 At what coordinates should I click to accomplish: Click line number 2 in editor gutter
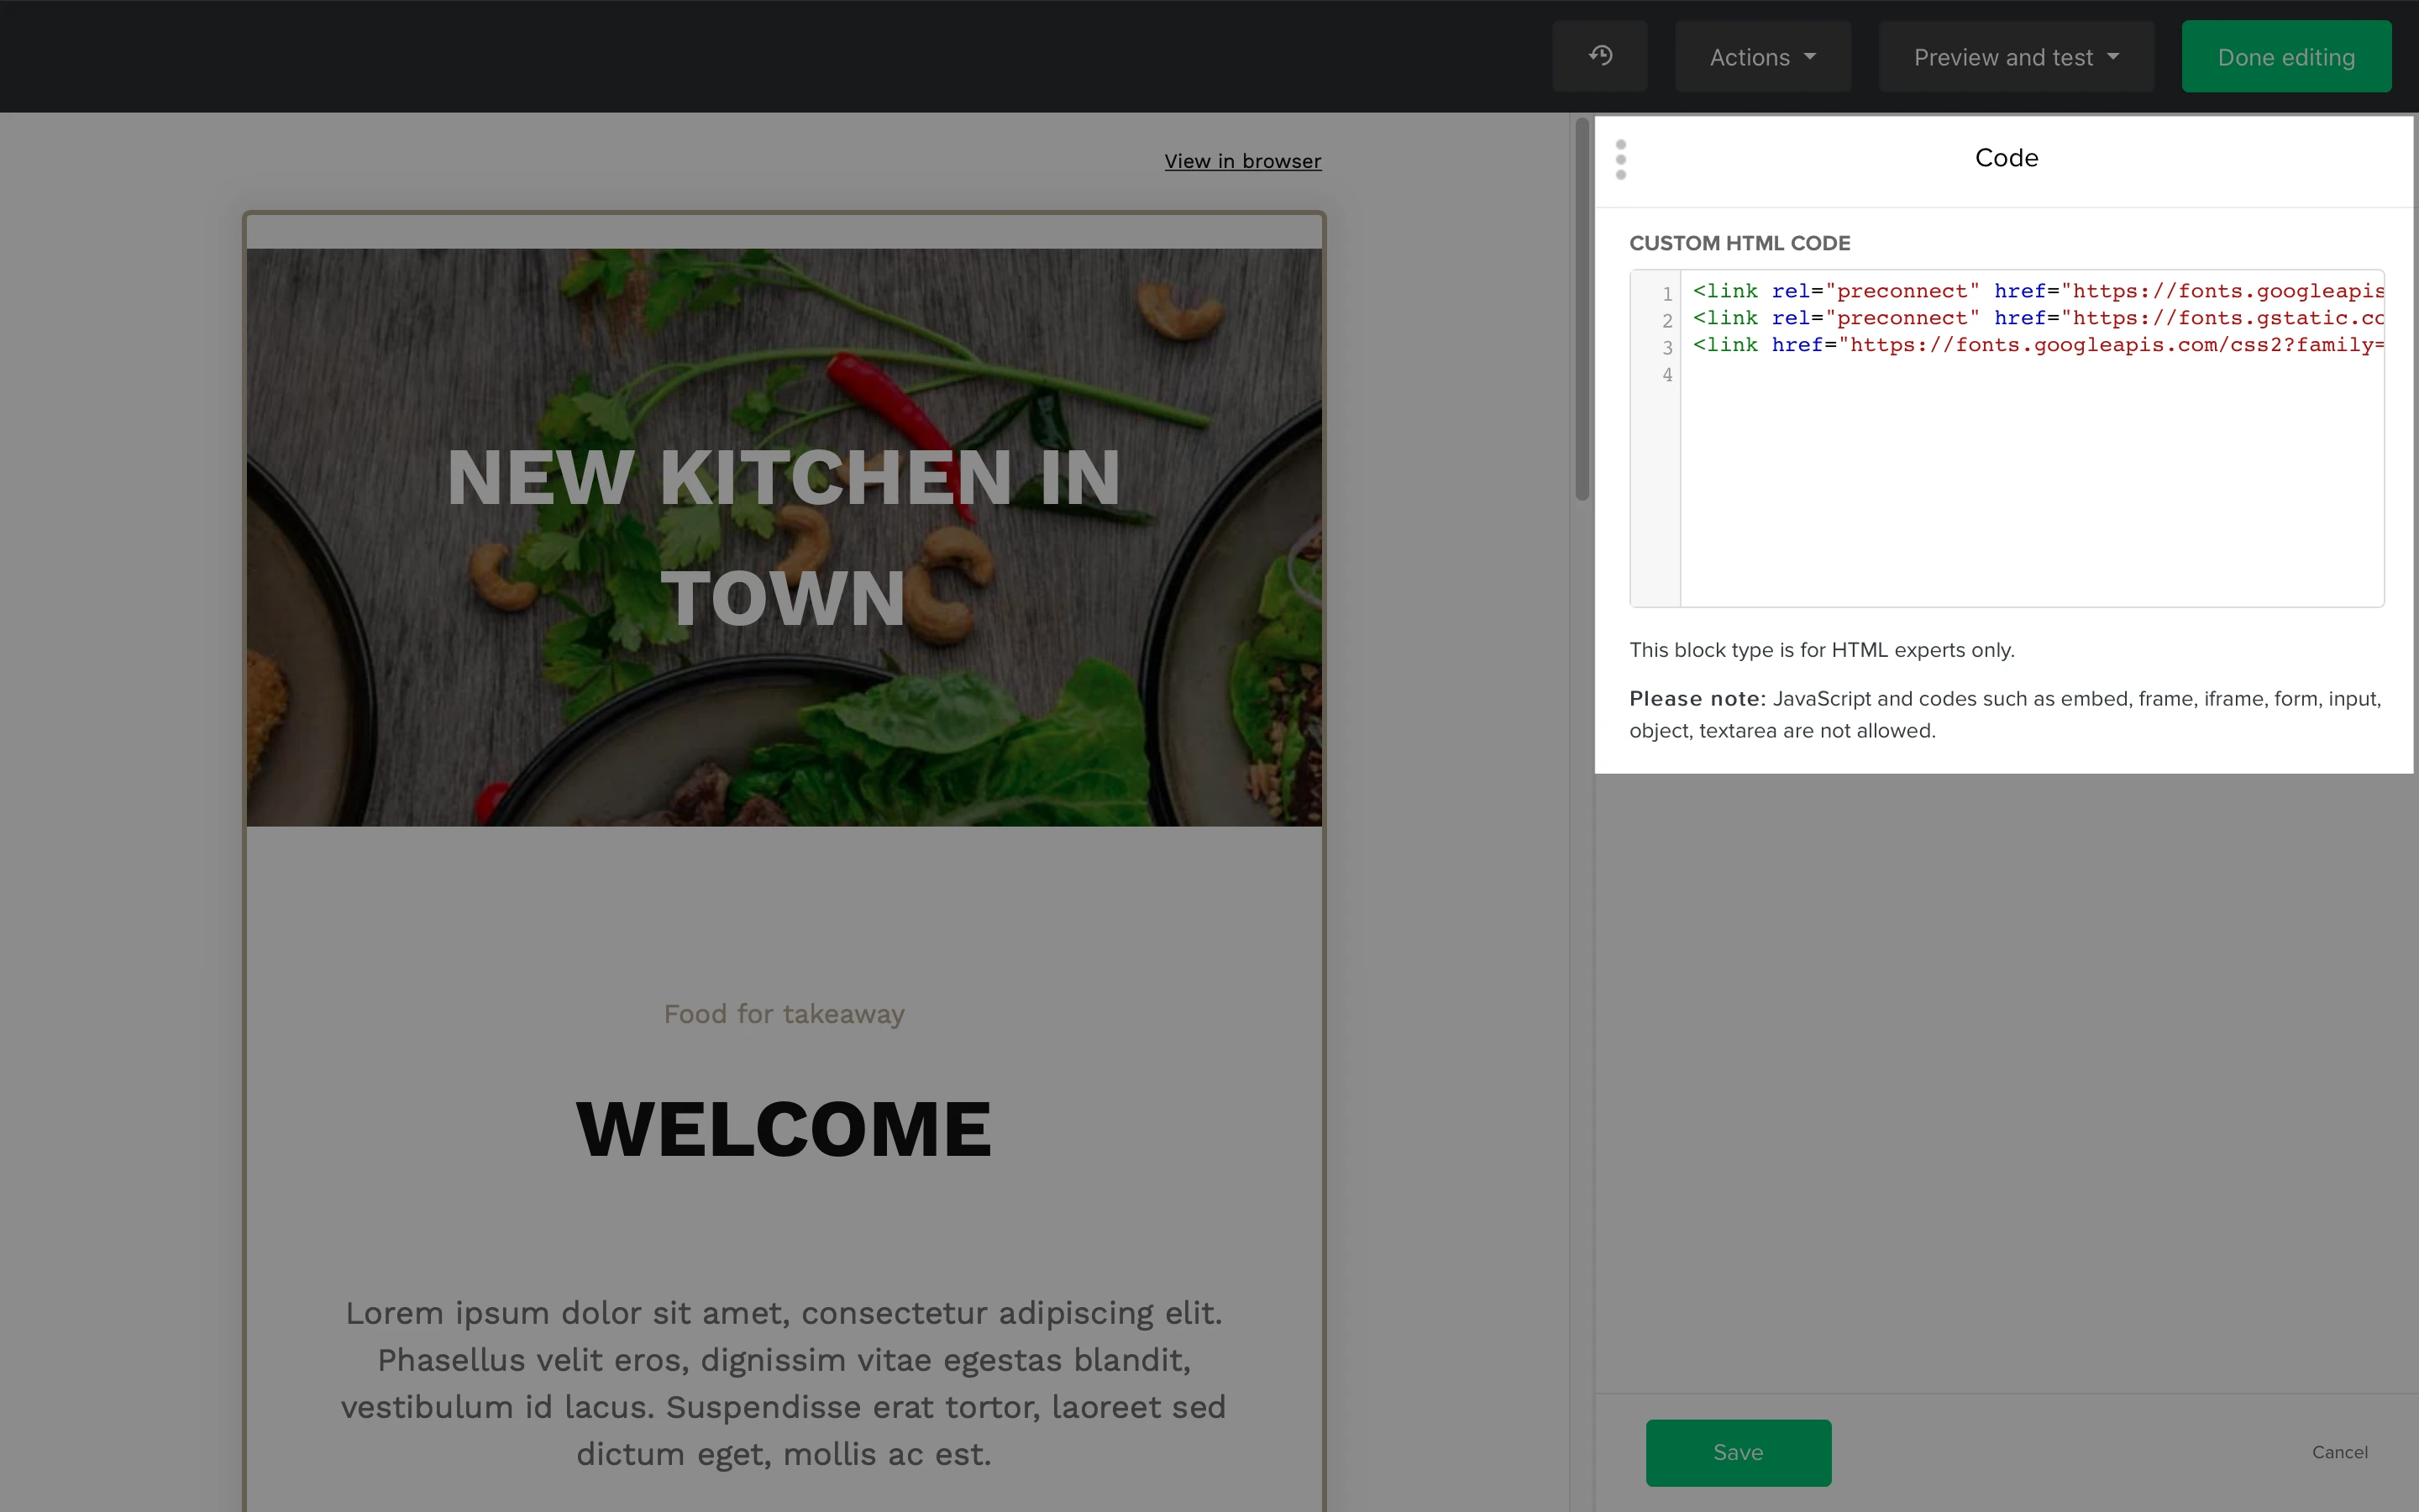tap(1666, 320)
